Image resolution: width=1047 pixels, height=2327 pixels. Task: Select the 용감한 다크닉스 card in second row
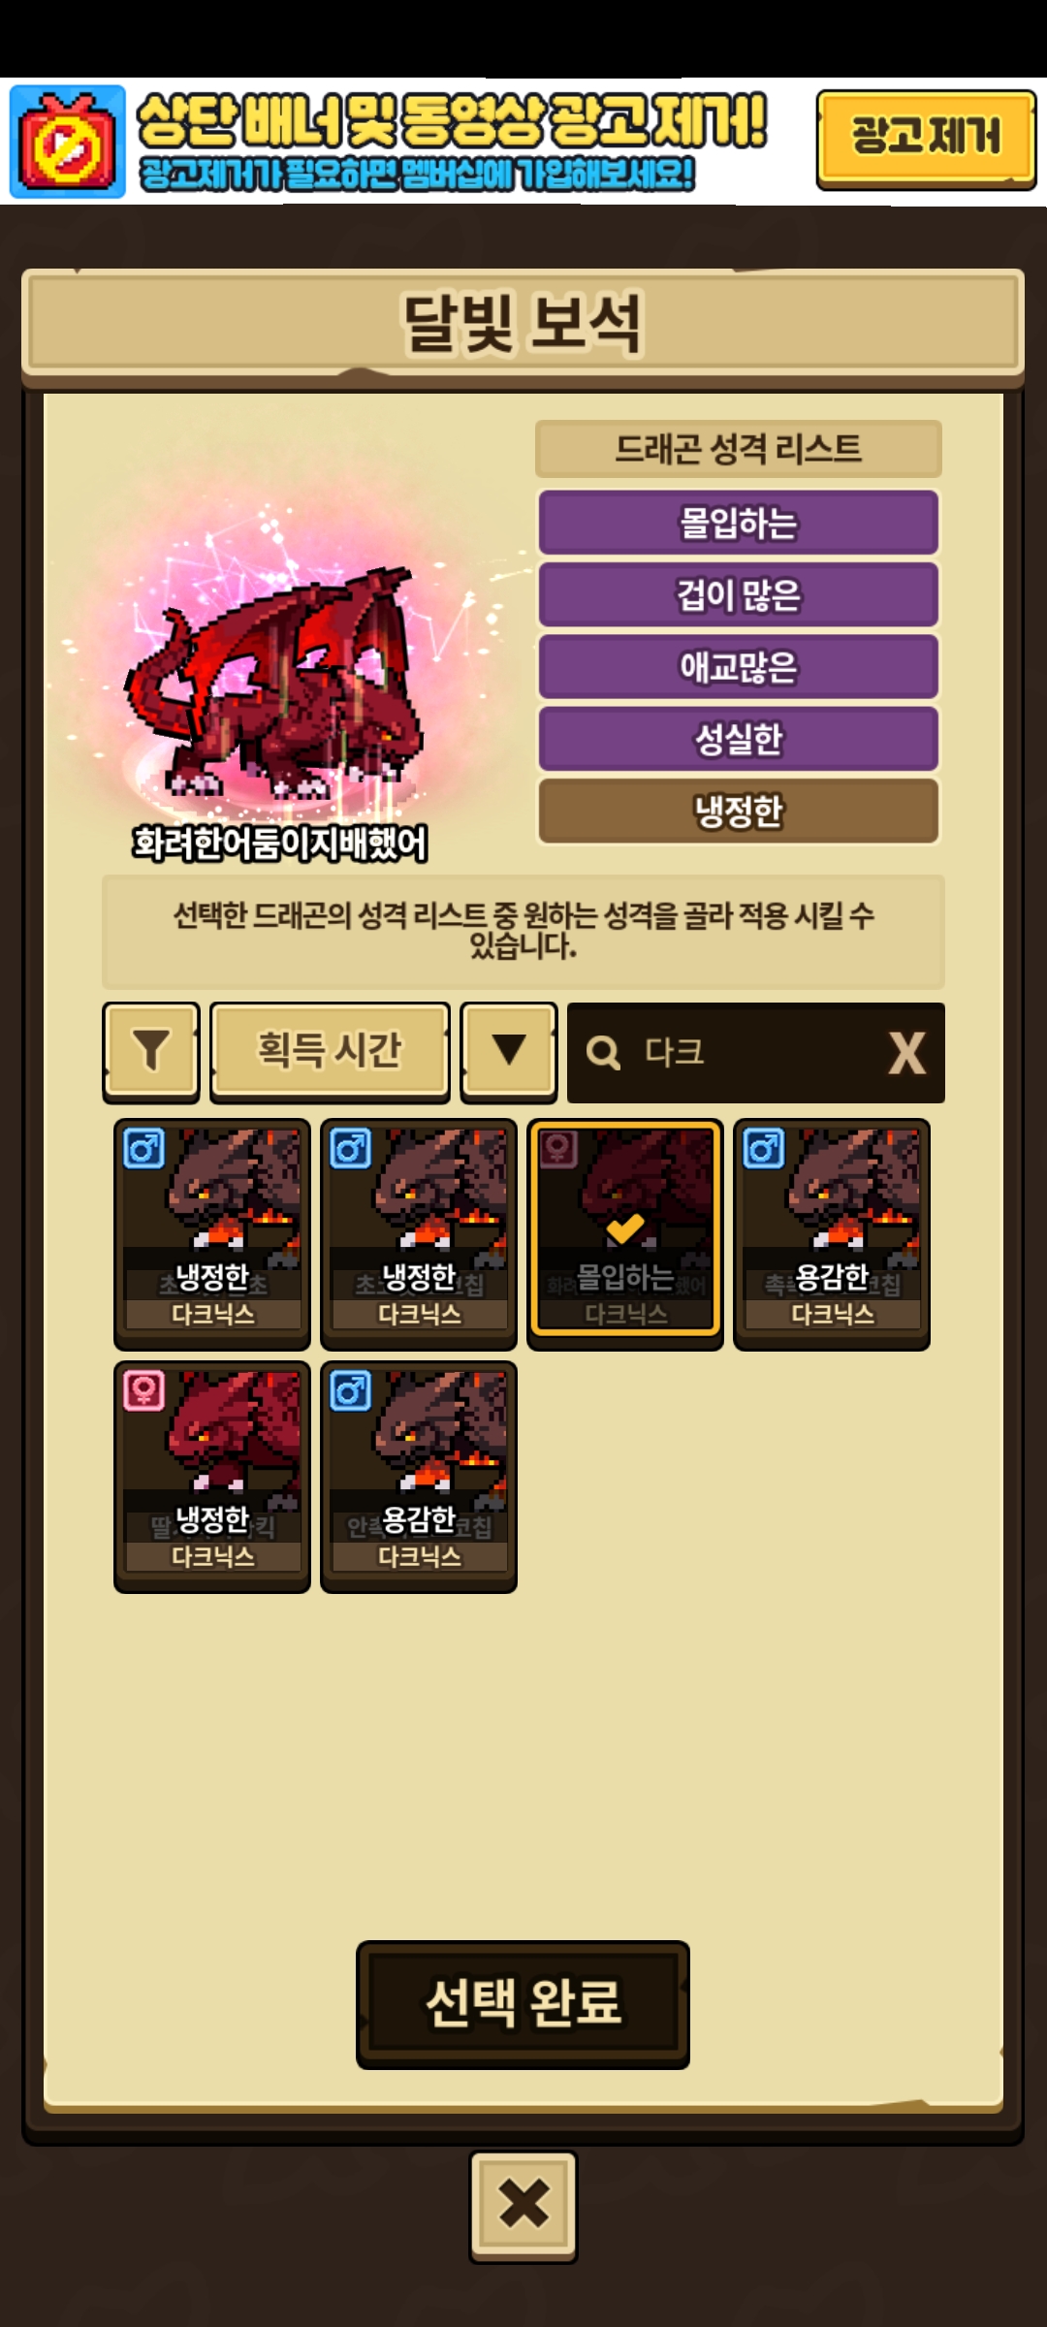click(419, 1477)
